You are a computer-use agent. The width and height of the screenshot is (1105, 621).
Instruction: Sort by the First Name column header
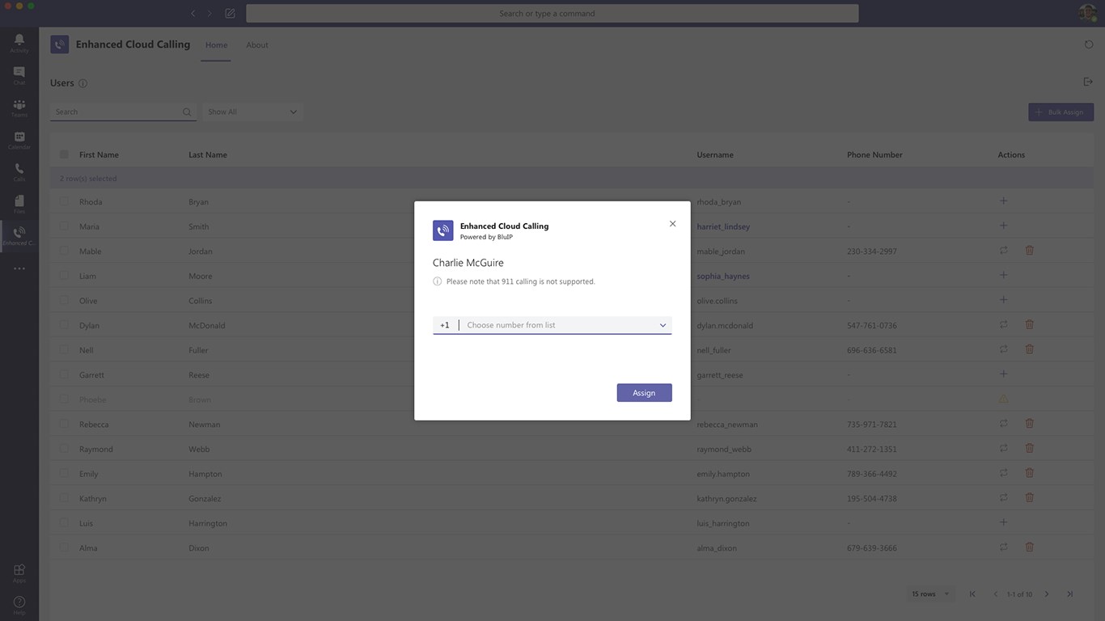tap(99, 154)
